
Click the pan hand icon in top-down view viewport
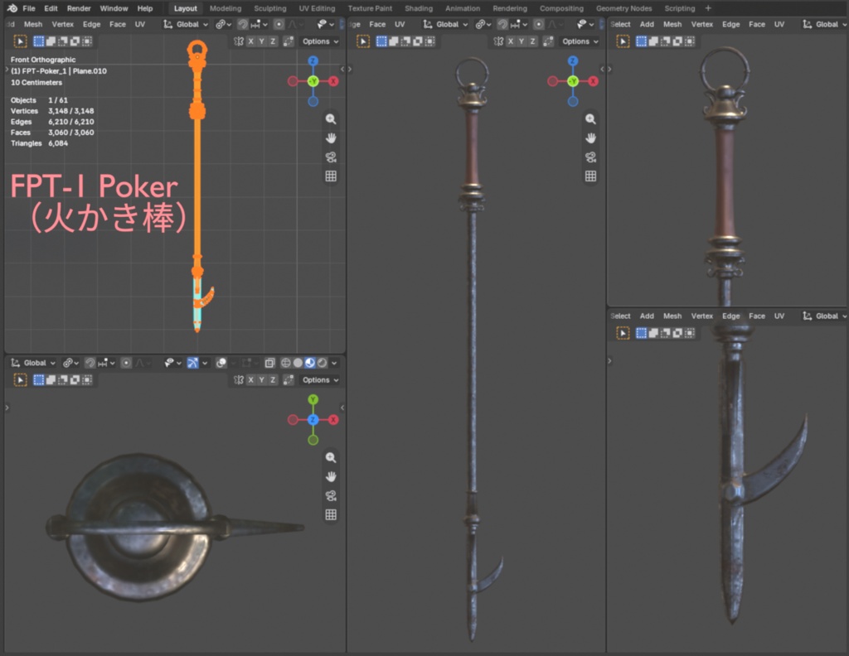(331, 477)
